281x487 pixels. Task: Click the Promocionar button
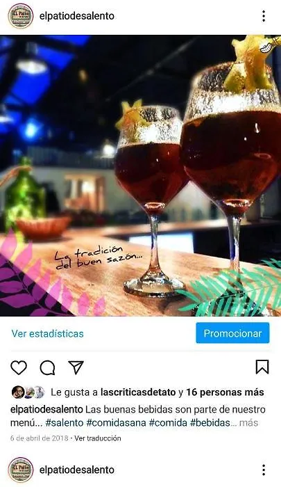(x=232, y=333)
